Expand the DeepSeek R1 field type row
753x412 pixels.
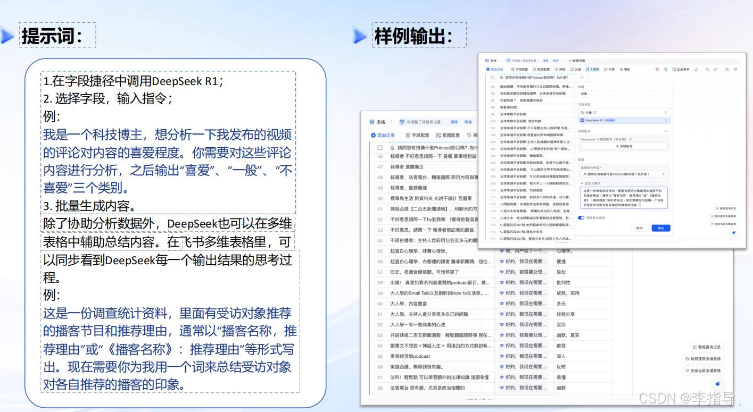point(623,121)
